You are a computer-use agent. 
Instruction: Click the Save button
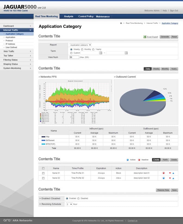pyautogui.click(x=174, y=190)
